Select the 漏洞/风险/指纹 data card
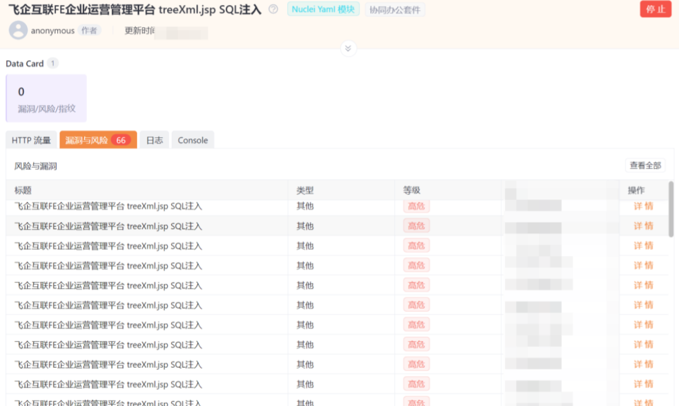679x406 pixels. pyautogui.click(x=46, y=98)
